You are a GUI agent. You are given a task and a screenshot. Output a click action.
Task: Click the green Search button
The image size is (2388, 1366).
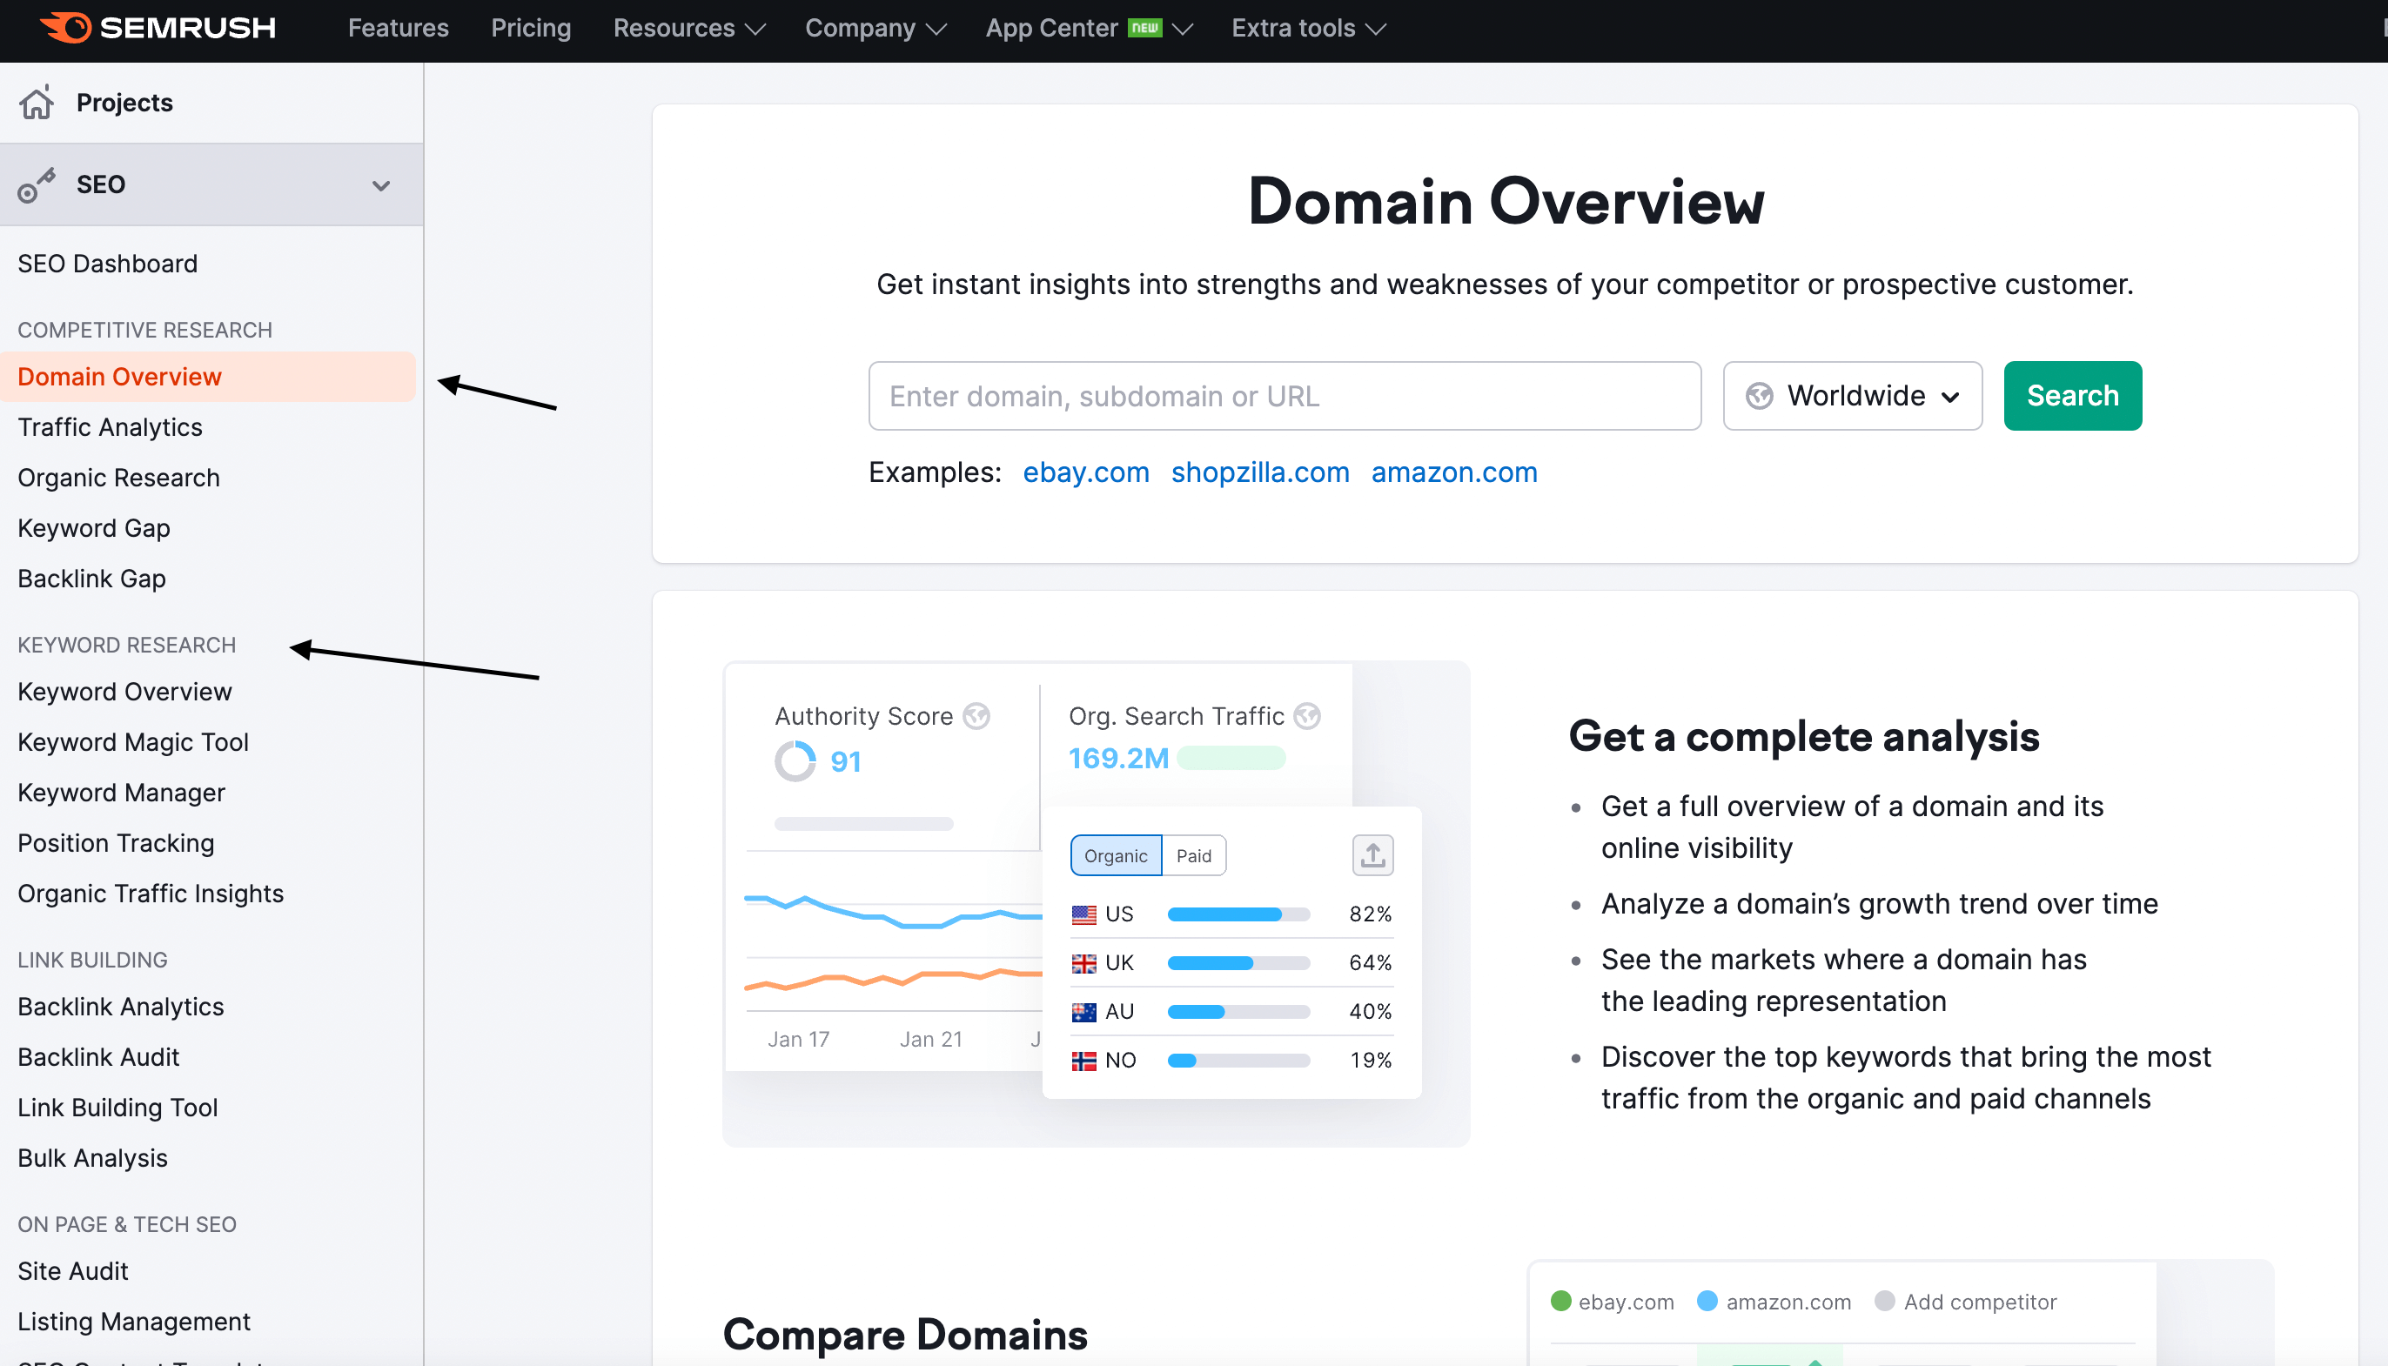point(2073,396)
